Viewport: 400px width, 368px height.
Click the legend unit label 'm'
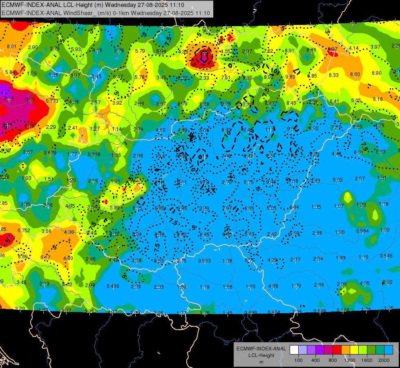tap(261, 362)
